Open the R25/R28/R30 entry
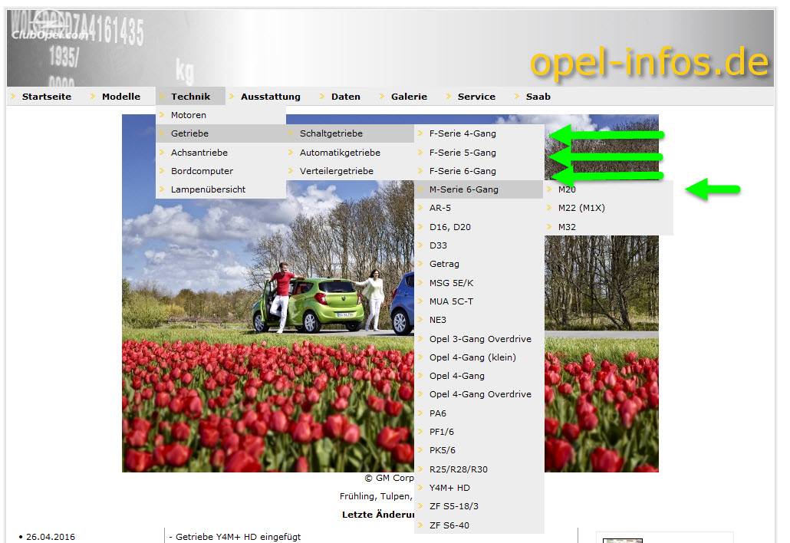The height and width of the screenshot is (543, 790). [479, 469]
